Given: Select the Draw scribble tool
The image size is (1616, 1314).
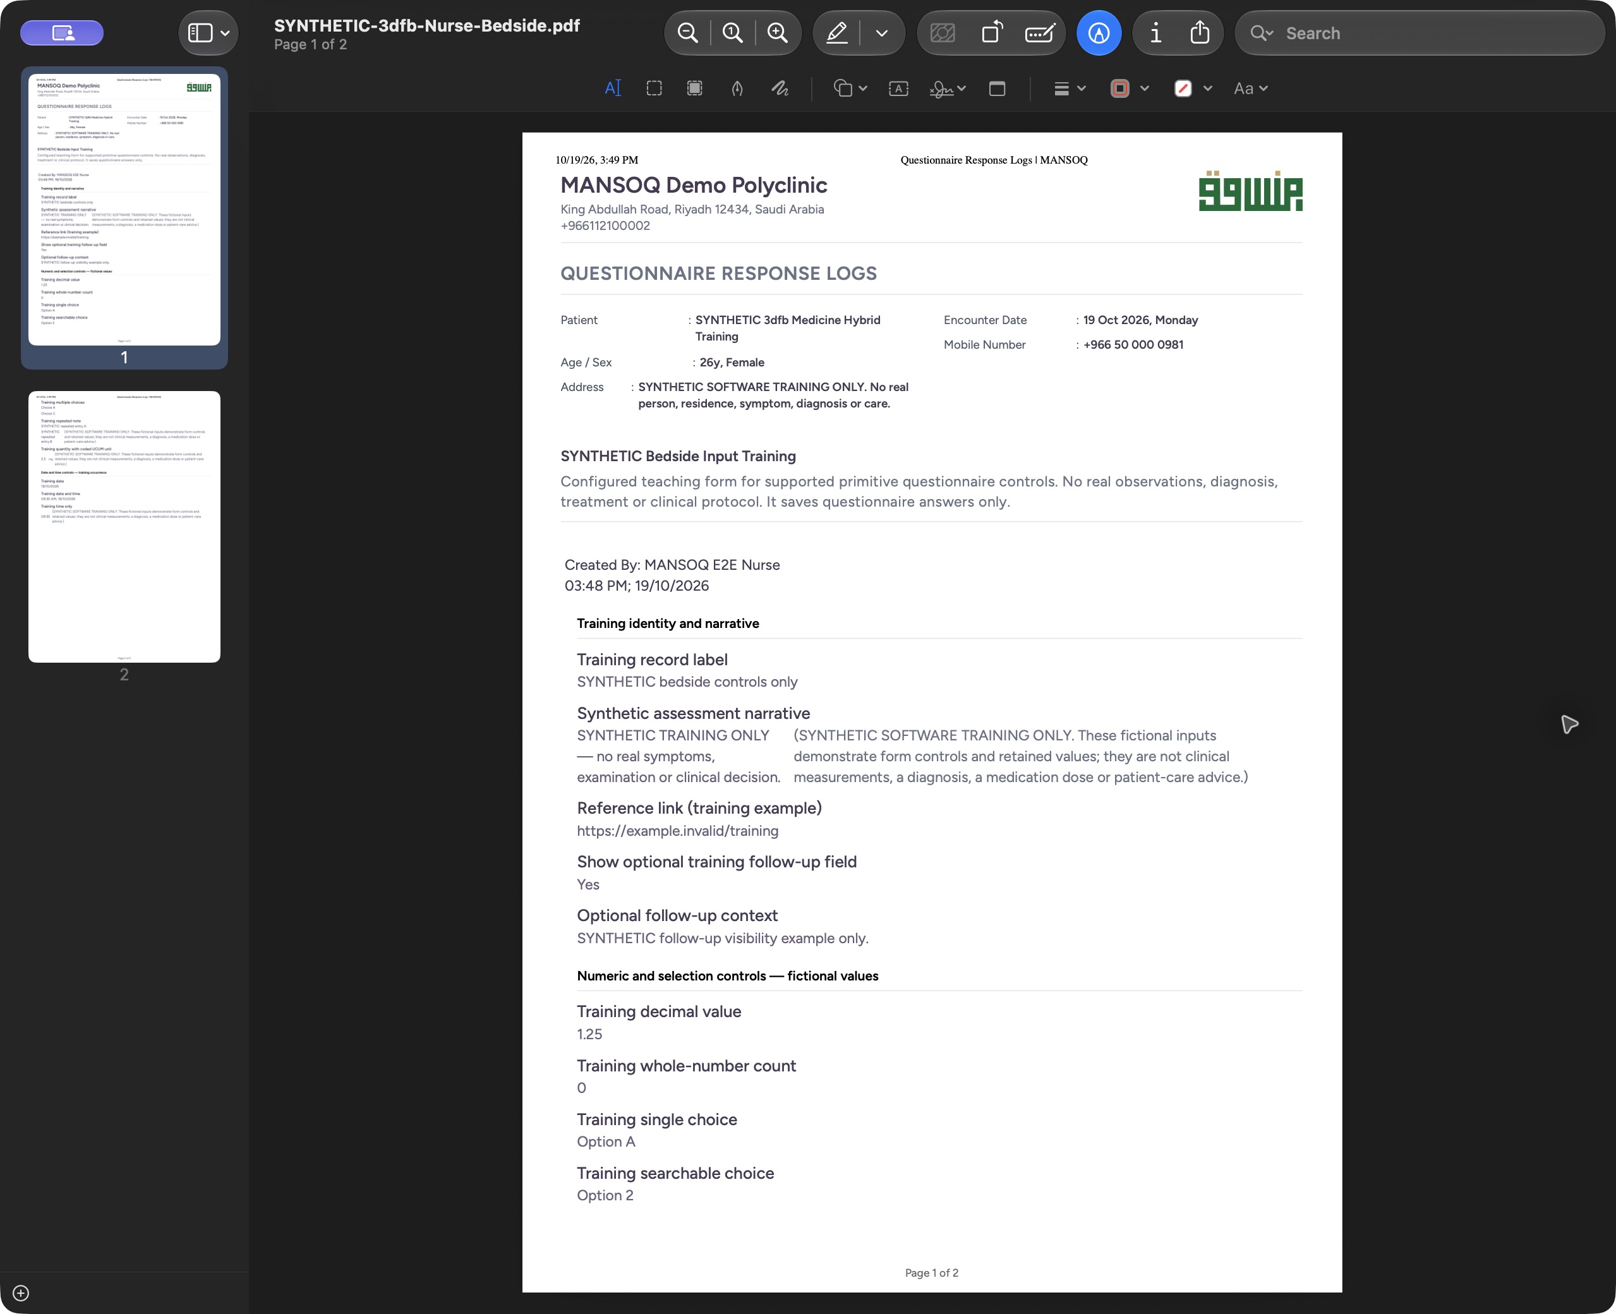Looking at the screenshot, I should point(780,88).
